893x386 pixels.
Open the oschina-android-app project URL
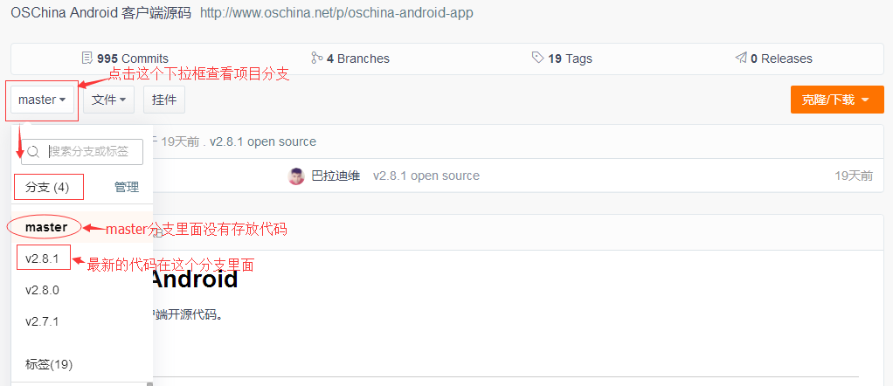pos(336,13)
